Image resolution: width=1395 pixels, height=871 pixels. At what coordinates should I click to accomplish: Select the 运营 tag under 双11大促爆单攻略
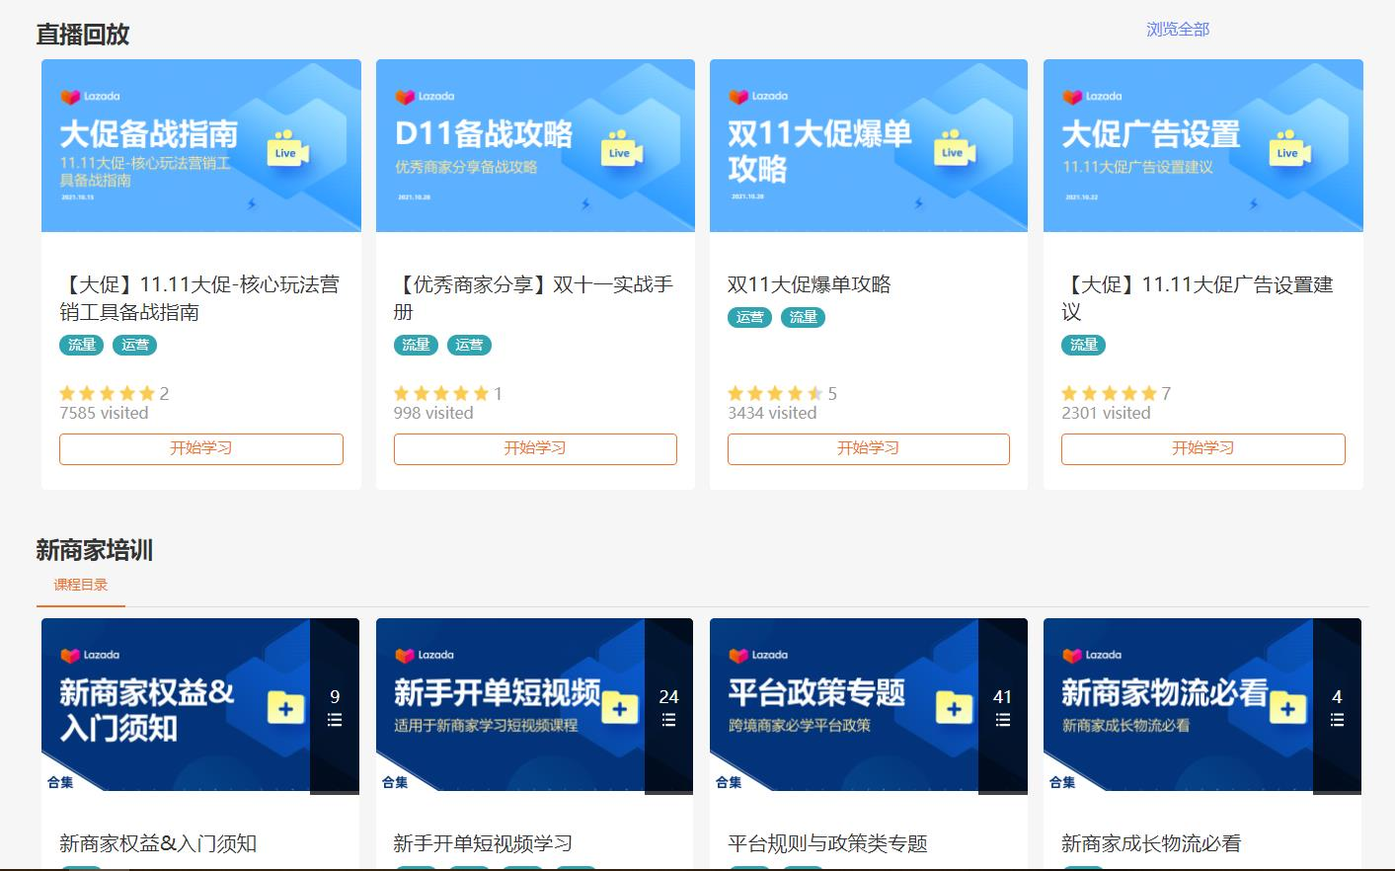pos(749,317)
